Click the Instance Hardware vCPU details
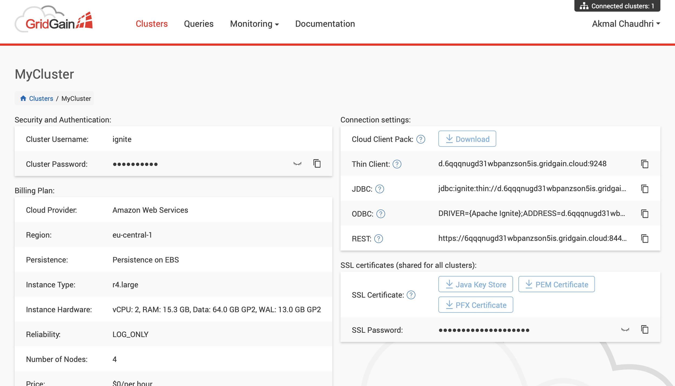The image size is (675, 386). [217, 310]
